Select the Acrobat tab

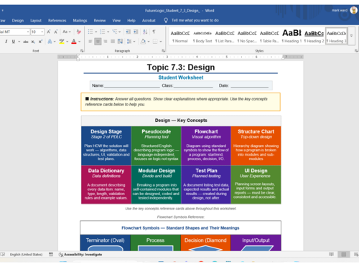click(149, 21)
